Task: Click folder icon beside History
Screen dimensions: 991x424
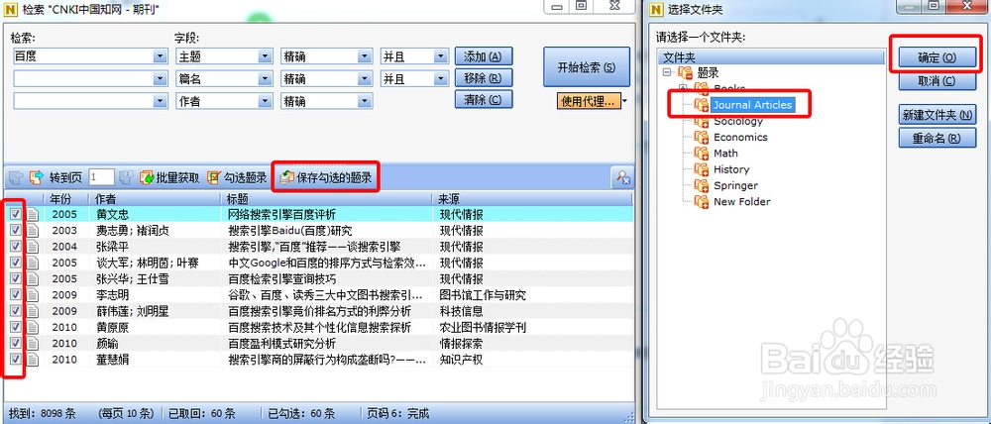Action: pyautogui.click(x=702, y=169)
